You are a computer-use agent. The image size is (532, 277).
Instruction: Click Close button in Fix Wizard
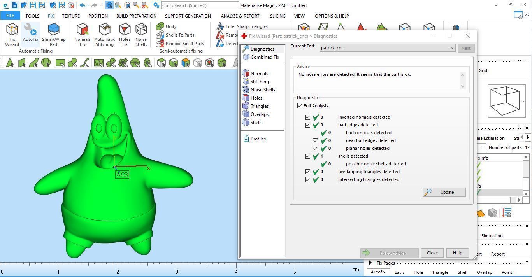[x=432, y=253]
